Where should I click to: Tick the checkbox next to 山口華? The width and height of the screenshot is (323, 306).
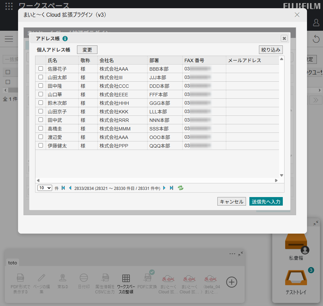click(x=41, y=94)
